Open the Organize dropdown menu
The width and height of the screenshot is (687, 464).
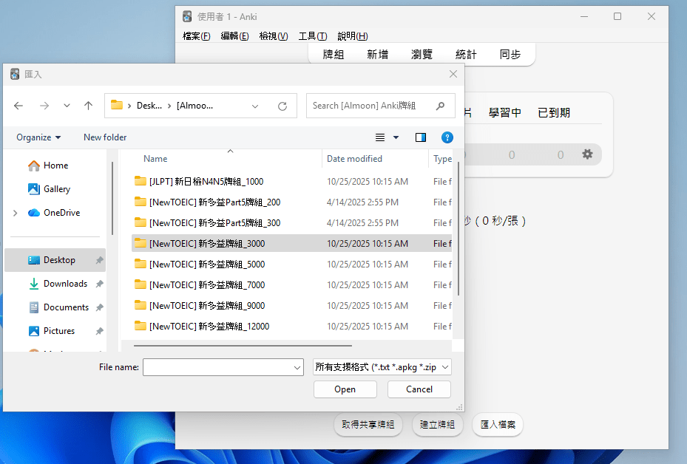(38, 137)
